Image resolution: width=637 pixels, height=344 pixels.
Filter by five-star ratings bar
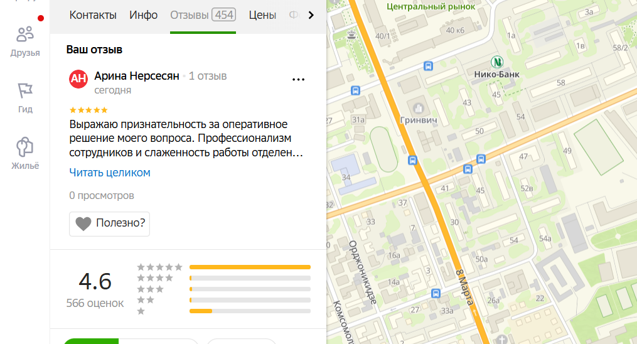pyautogui.click(x=250, y=267)
